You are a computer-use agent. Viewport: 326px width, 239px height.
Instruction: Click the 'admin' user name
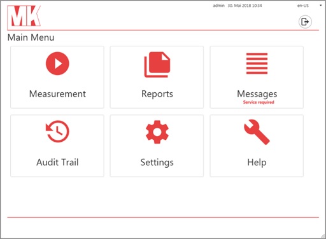click(x=219, y=6)
